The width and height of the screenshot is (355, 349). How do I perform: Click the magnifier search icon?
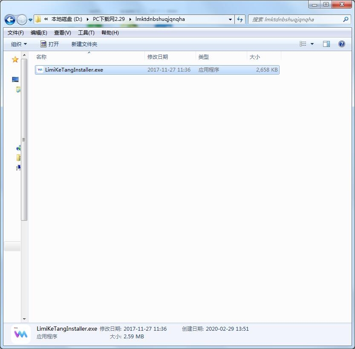(346, 20)
